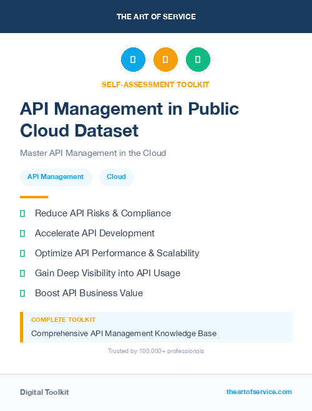Click the Reduce API Risks & Compliance text

pyautogui.click(x=103, y=213)
